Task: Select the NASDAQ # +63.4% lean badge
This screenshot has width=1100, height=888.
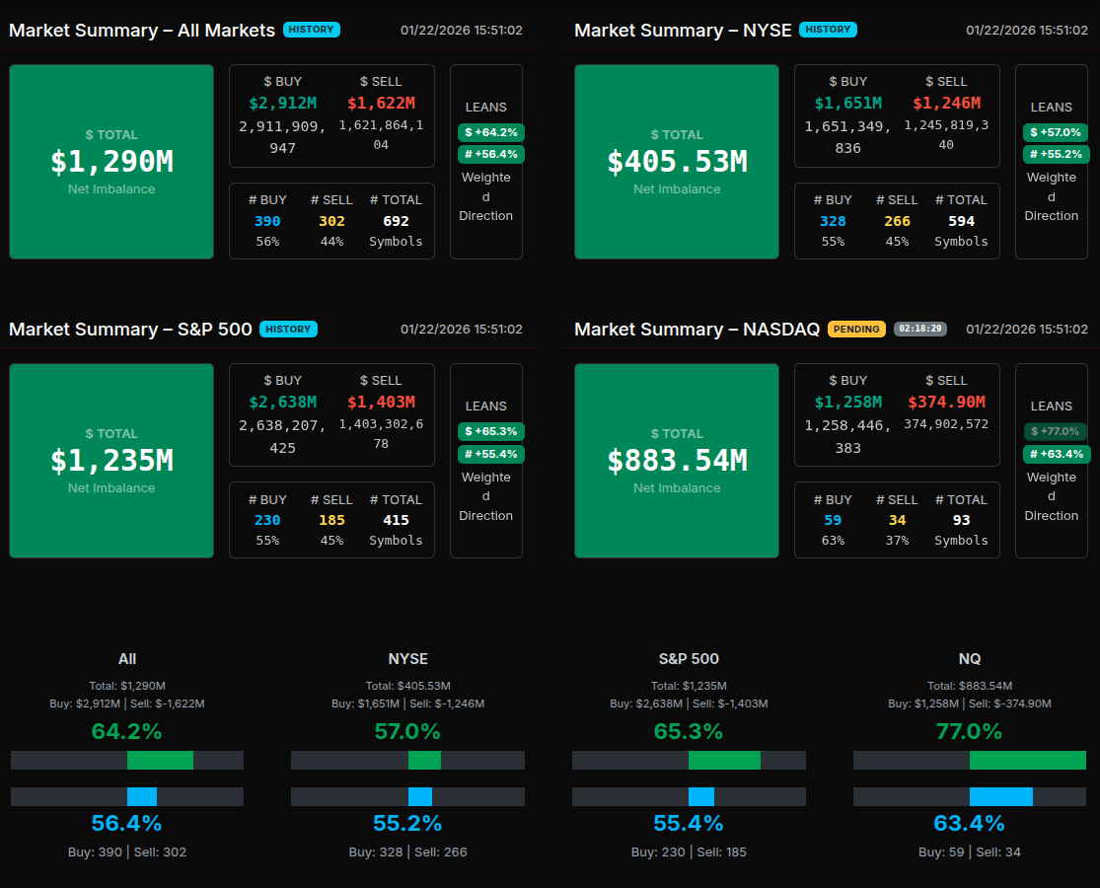Action: coord(1056,454)
